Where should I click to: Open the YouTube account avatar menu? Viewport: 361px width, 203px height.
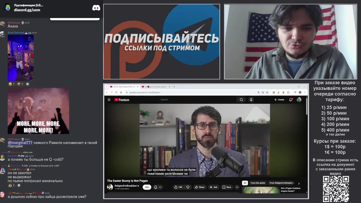299,100
